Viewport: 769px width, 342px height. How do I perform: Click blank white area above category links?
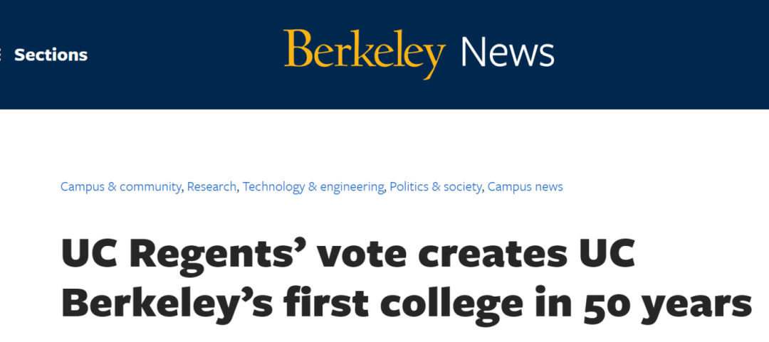[x=384, y=146]
